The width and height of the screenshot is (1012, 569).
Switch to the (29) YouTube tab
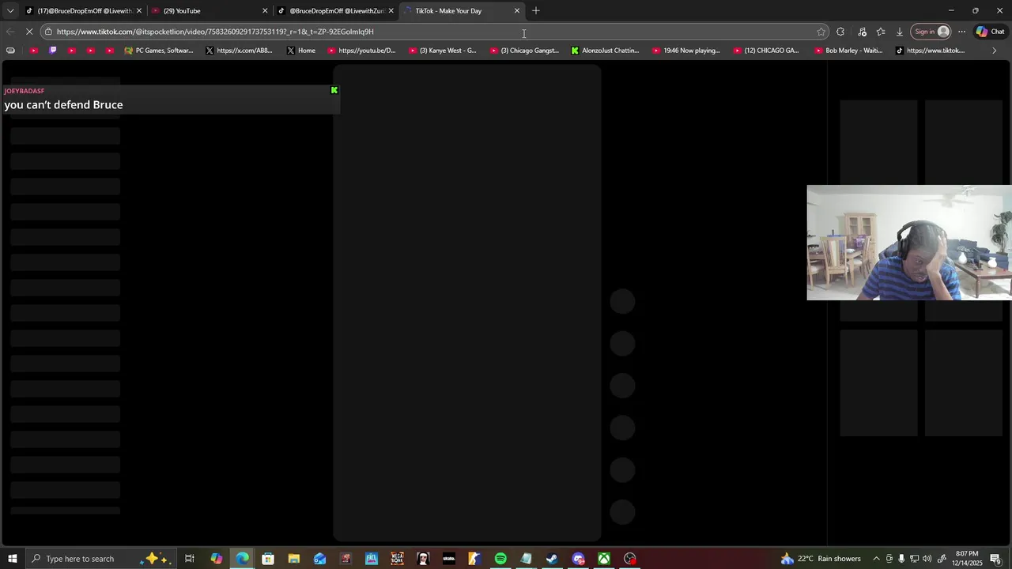210,11
